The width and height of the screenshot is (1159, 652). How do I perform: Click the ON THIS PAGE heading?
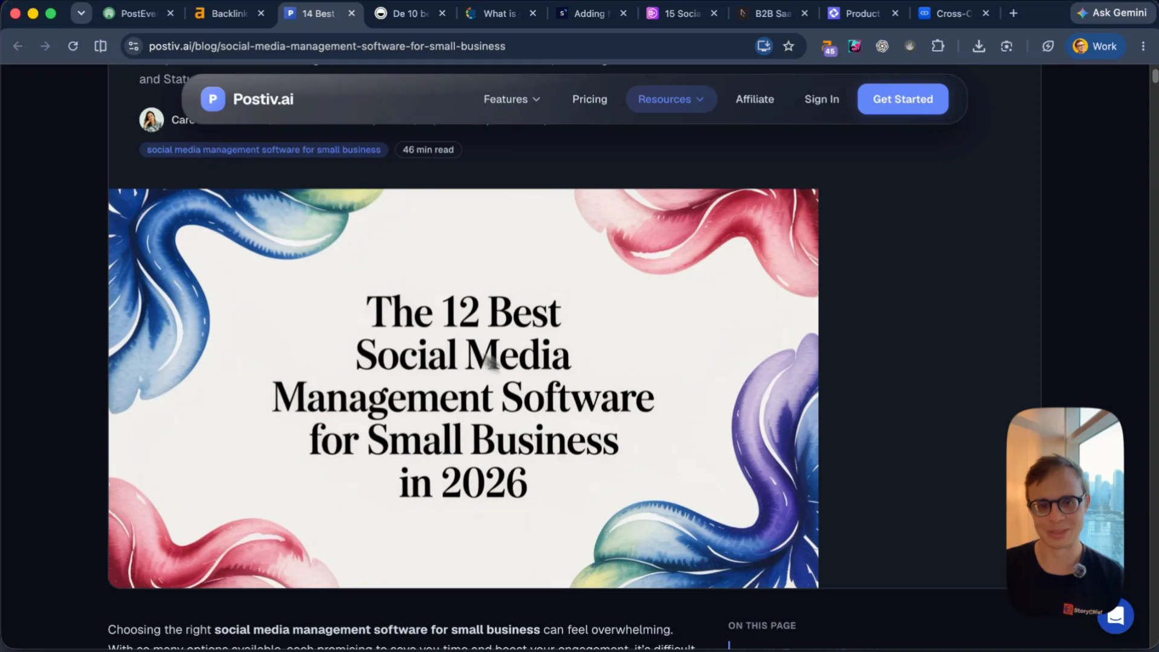pos(761,625)
